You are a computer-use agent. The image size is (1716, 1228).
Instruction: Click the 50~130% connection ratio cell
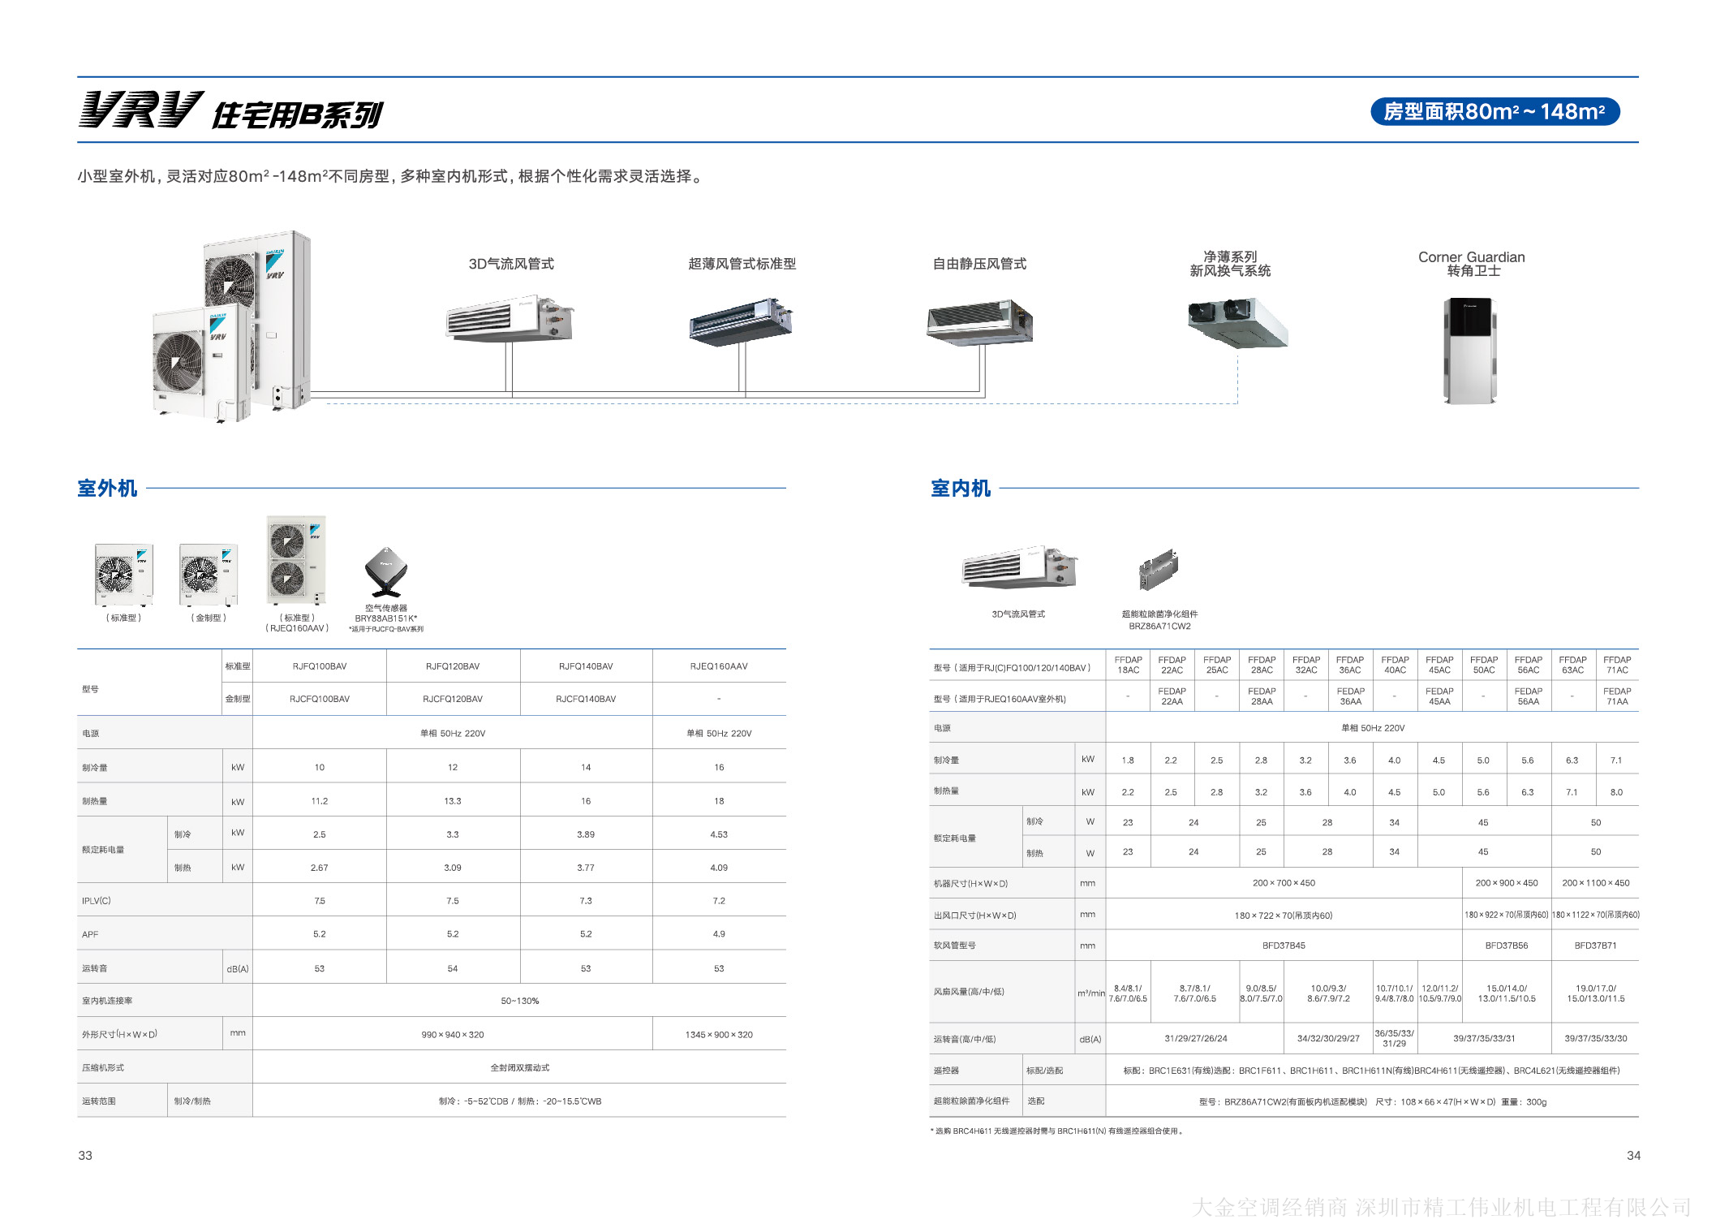[519, 1001]
